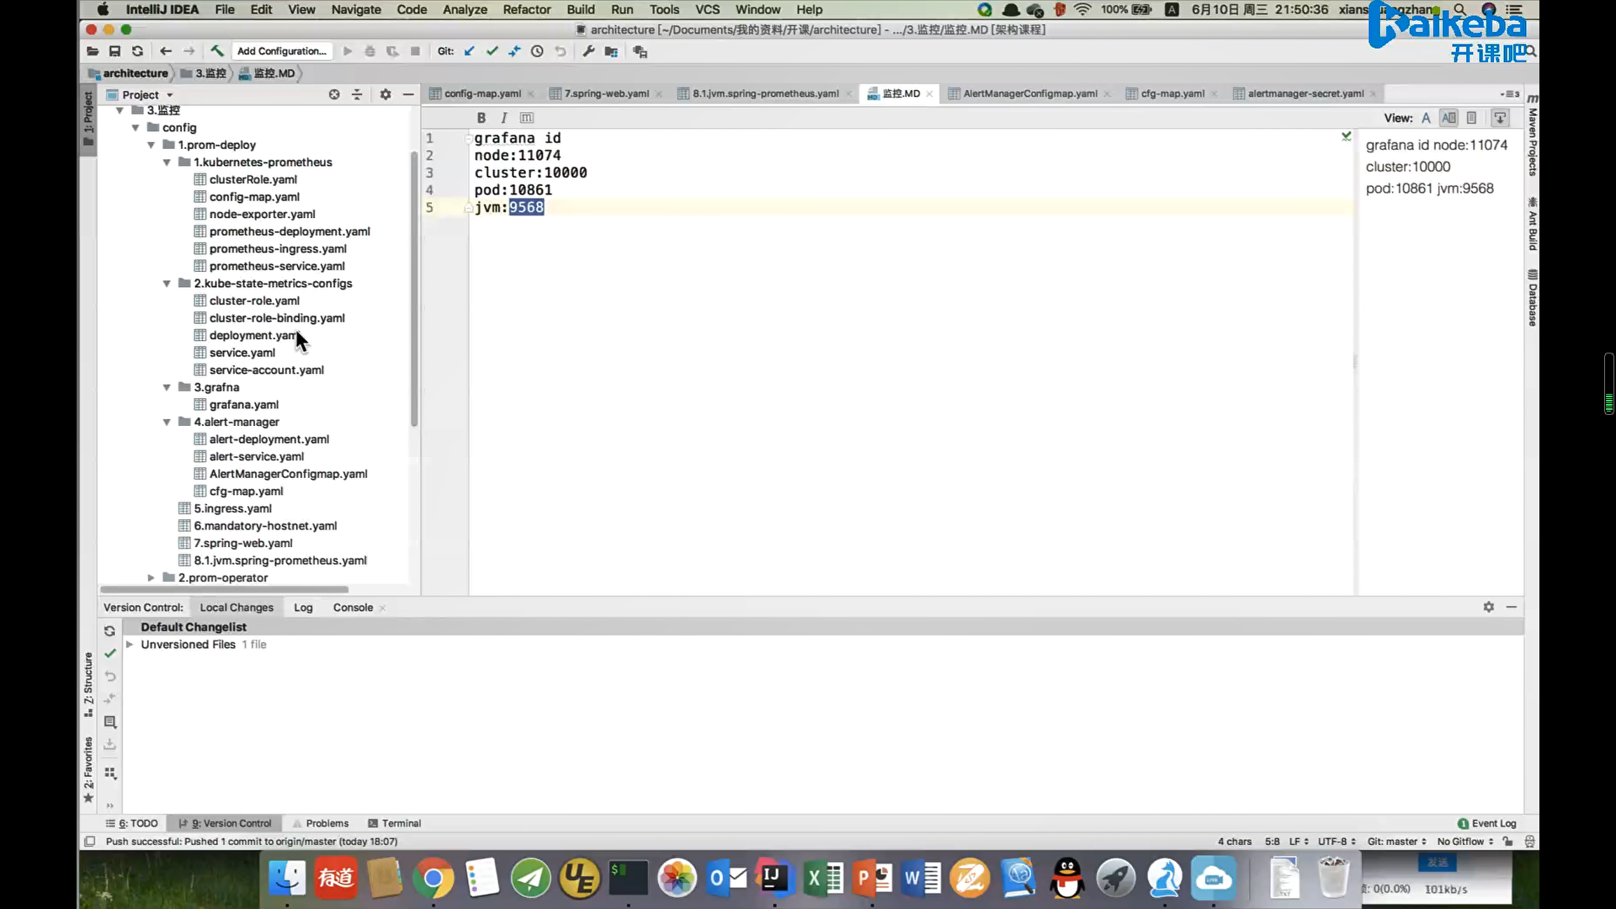This screenshot has height=909, width=1616.
Task: Expand the 2.prom-operator folder
Action: tap(151, 577)
